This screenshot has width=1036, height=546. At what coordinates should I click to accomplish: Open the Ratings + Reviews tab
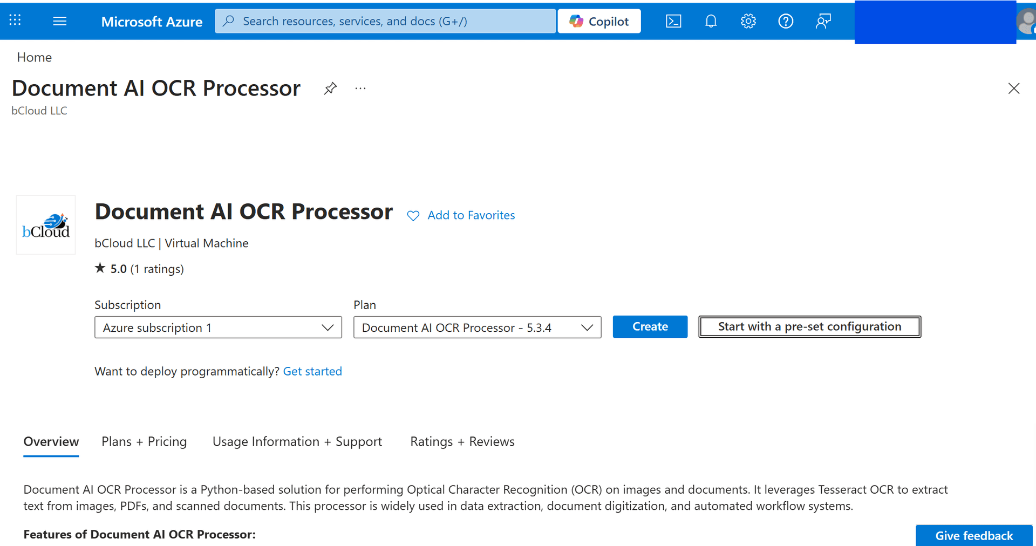click(x=462, y=441)
